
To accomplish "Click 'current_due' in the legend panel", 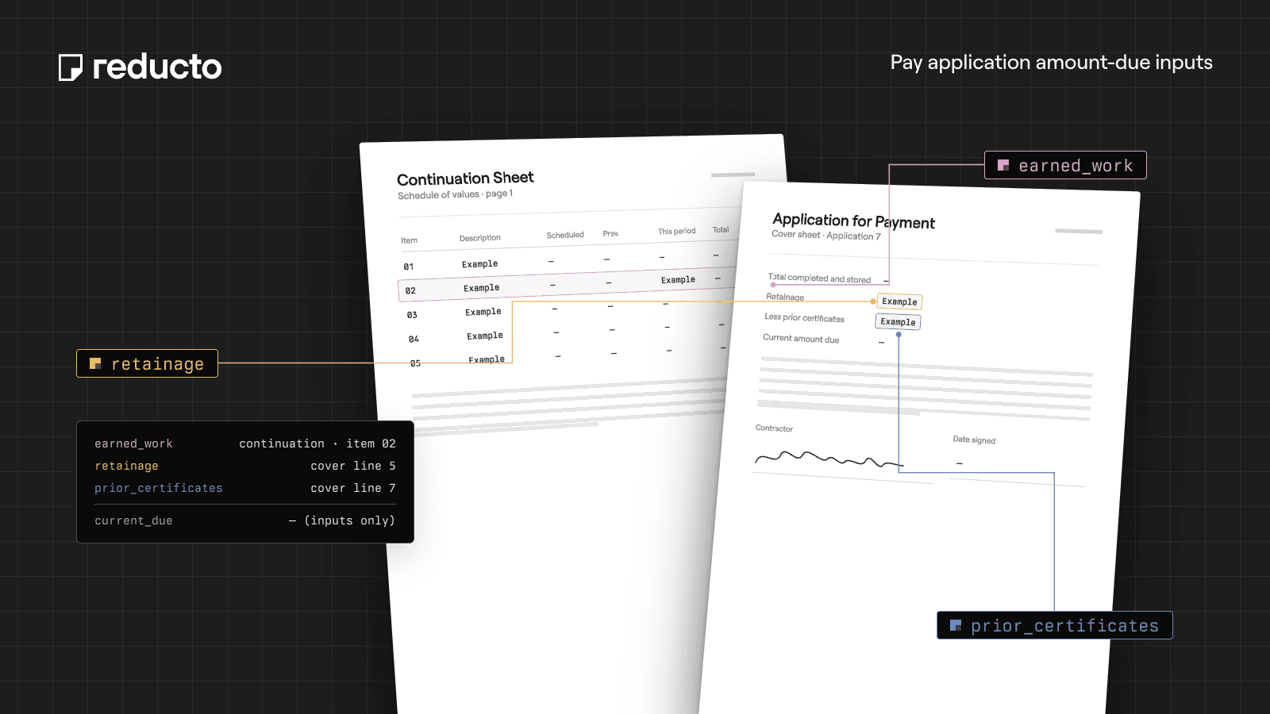I will [x=133, y=520].
